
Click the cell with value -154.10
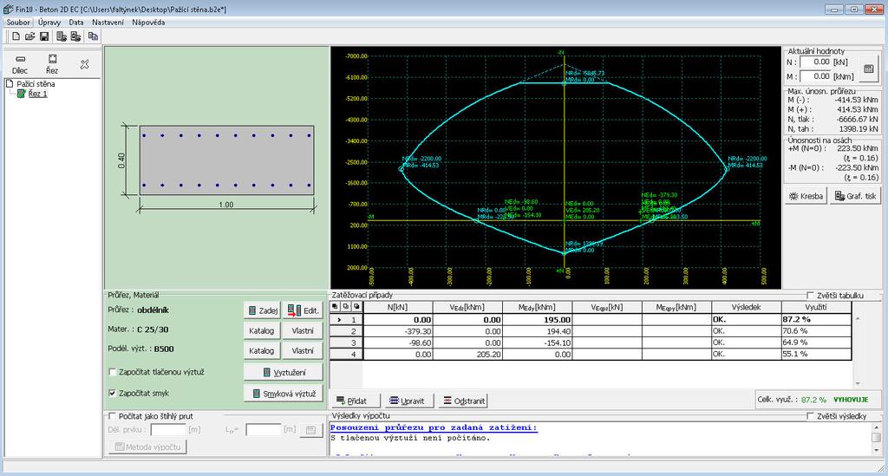pyautogui.click(x=538, y=342)
